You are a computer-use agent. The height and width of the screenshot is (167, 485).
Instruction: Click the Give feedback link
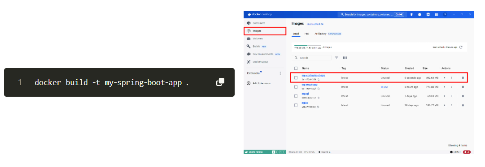[315, 24]
